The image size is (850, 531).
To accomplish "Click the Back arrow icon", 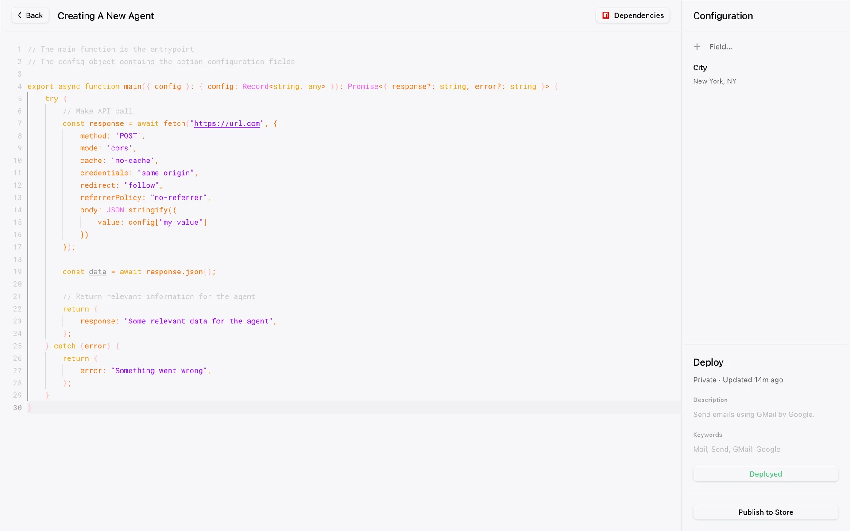I will tap(19, 15).
